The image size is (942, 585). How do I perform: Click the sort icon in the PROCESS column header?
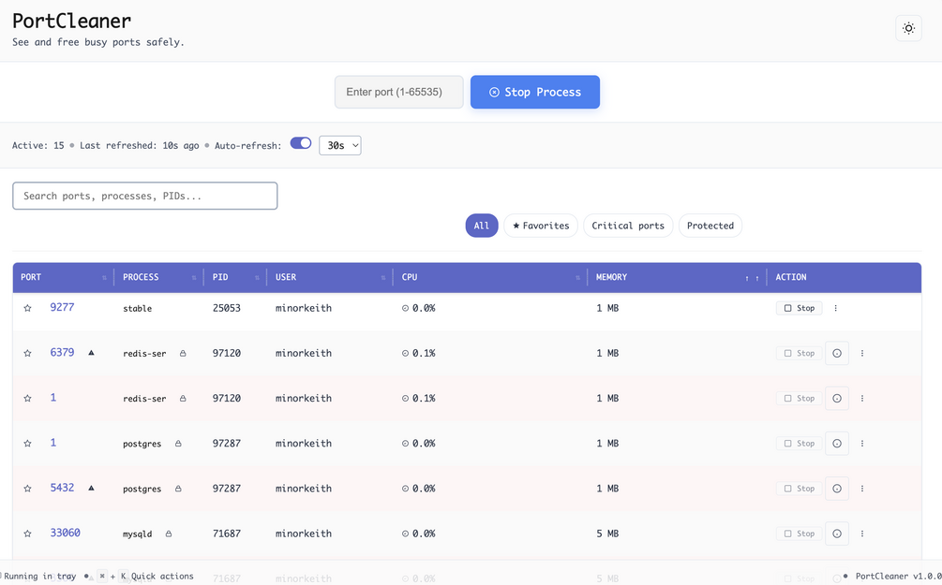pyautogui.click(x=194, y=278)
